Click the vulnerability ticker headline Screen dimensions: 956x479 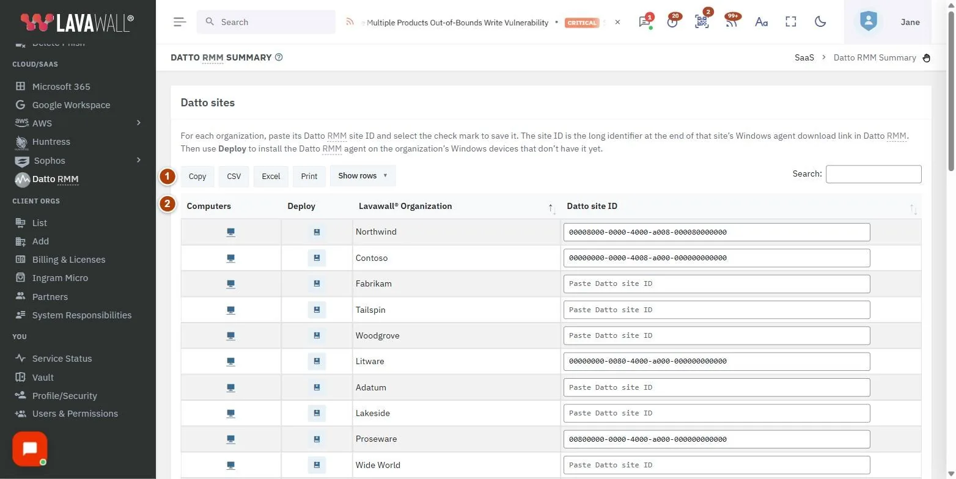[457, 23]
